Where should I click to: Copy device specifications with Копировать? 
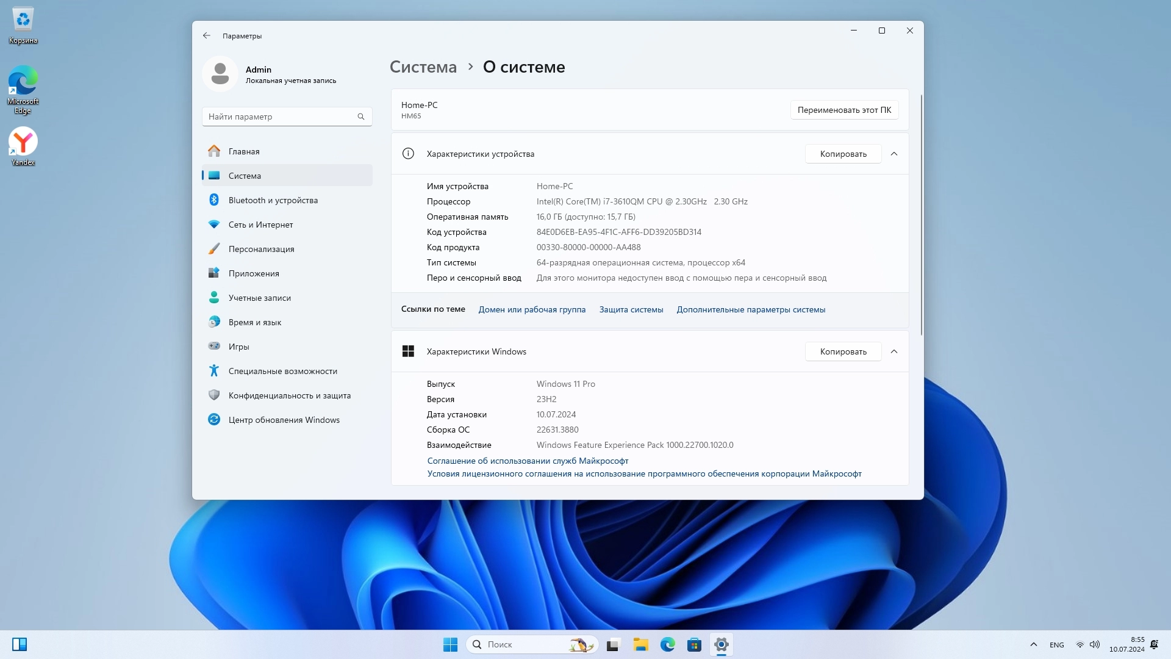(843, 154)
